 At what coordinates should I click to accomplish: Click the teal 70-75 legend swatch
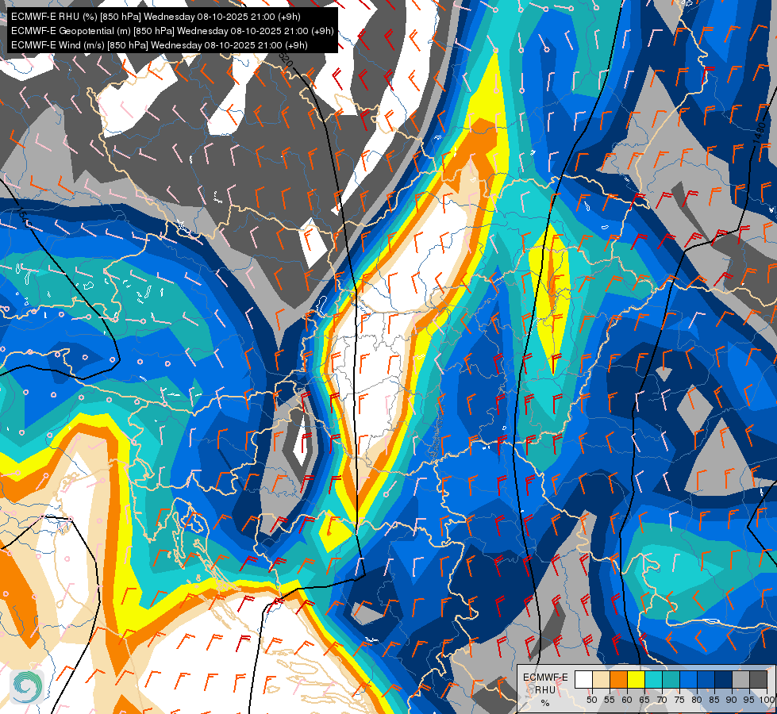[x=671, y=679]
